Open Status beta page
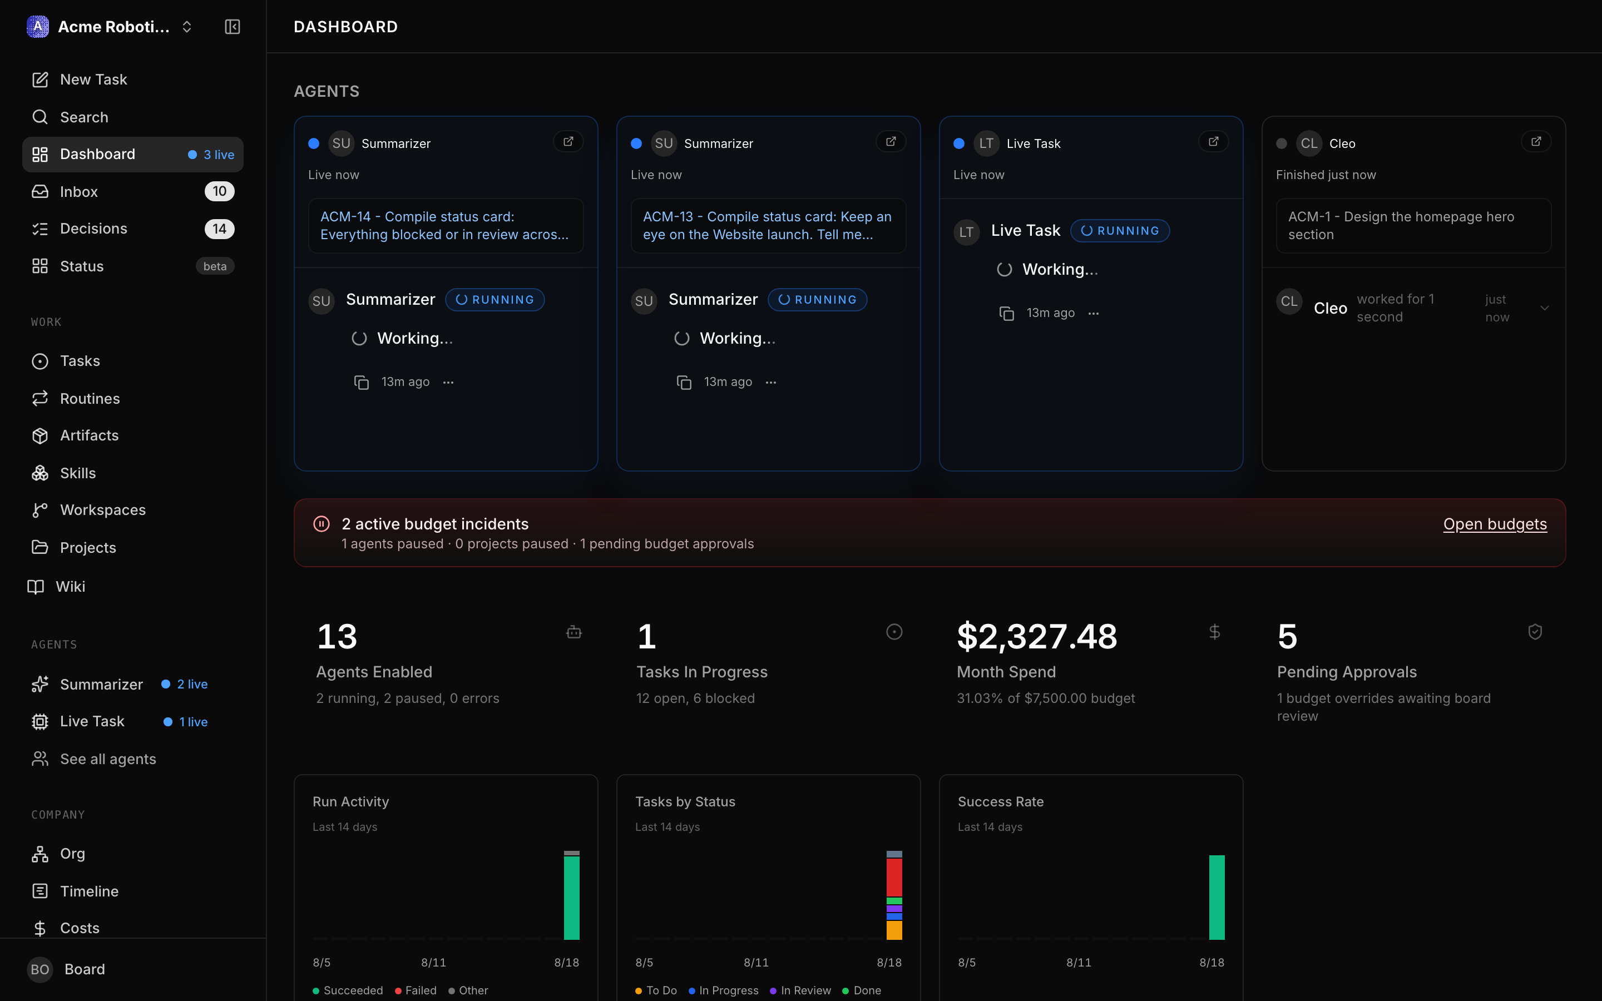This screenshot has height=1001, width=1602. (132, 266)
